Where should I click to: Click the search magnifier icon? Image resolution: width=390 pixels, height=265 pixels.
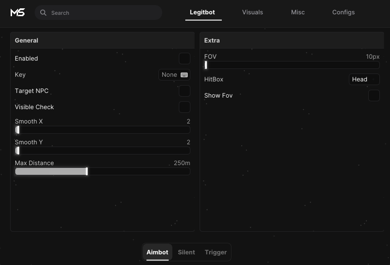(x=43, y=12)
